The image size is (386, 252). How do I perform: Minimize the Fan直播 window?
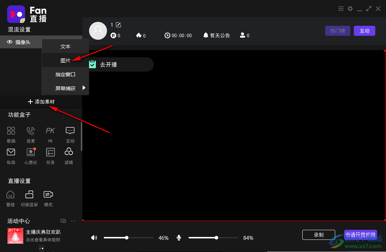click(x=360, y=10)
